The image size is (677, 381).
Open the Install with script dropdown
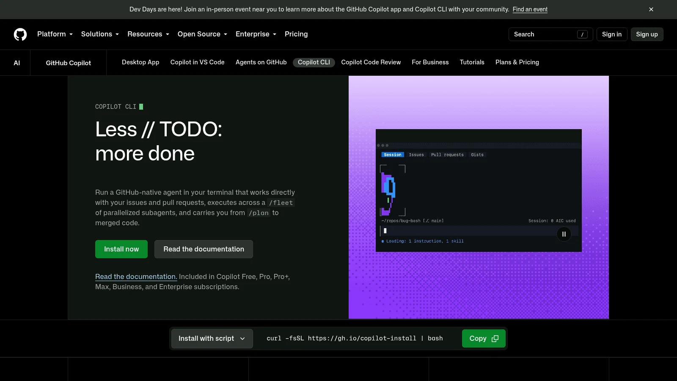[x=212, y=339]
